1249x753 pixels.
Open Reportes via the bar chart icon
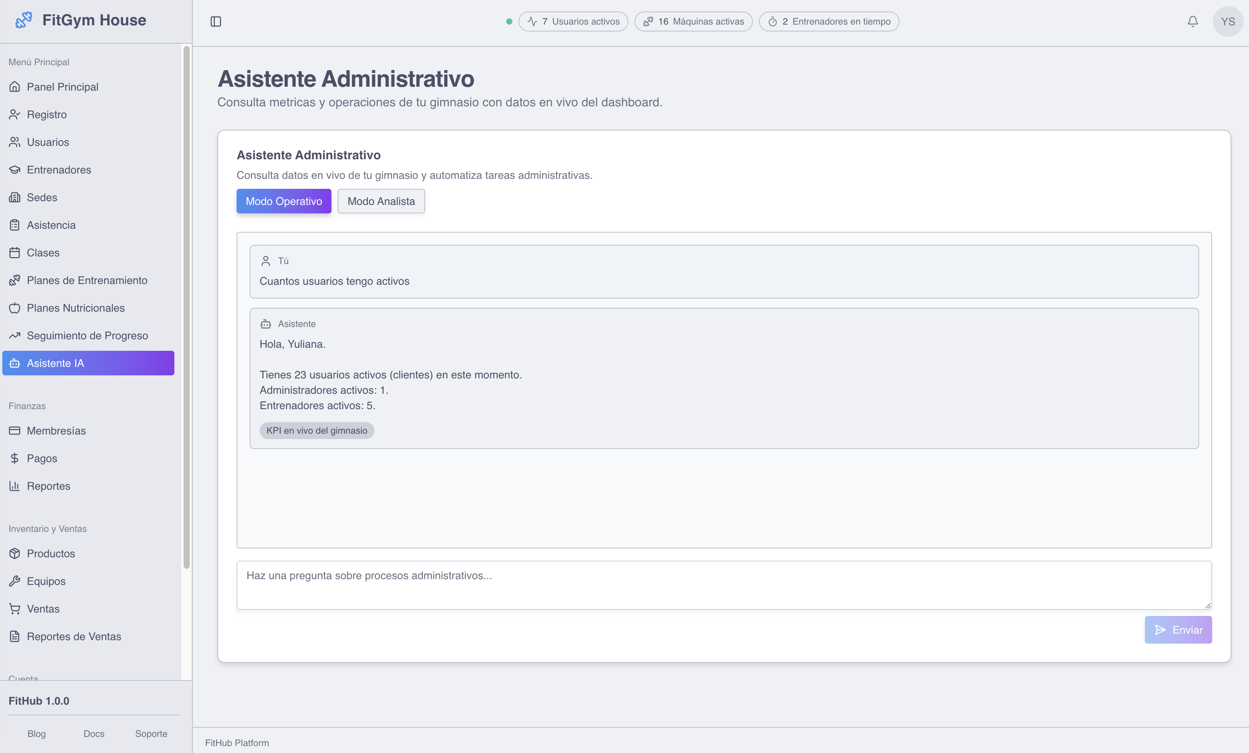coord(15,485)
